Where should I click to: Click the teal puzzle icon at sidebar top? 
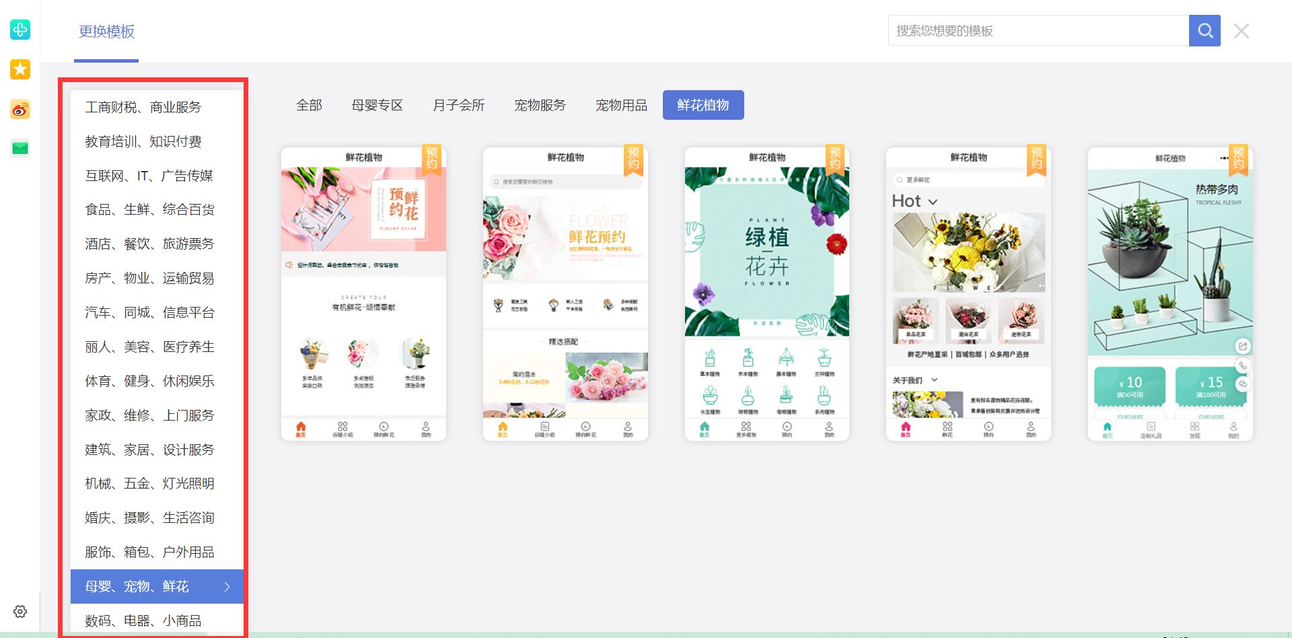[20, 30]
